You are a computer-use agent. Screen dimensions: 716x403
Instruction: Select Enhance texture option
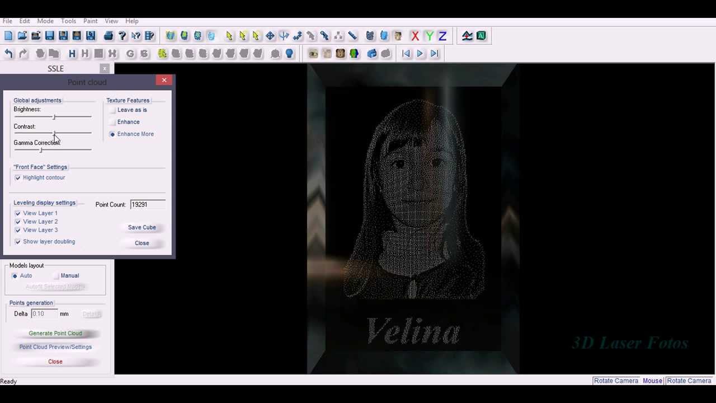point(112,122)
